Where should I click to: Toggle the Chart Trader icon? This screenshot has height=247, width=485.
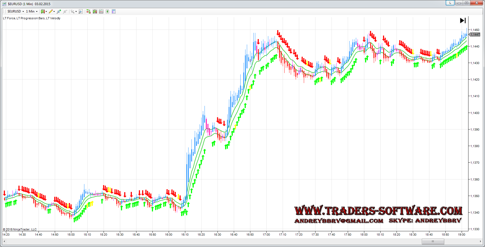[x=88, y=11]
